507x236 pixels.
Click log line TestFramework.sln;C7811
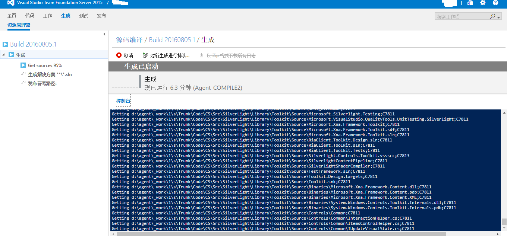pos(239,171)
